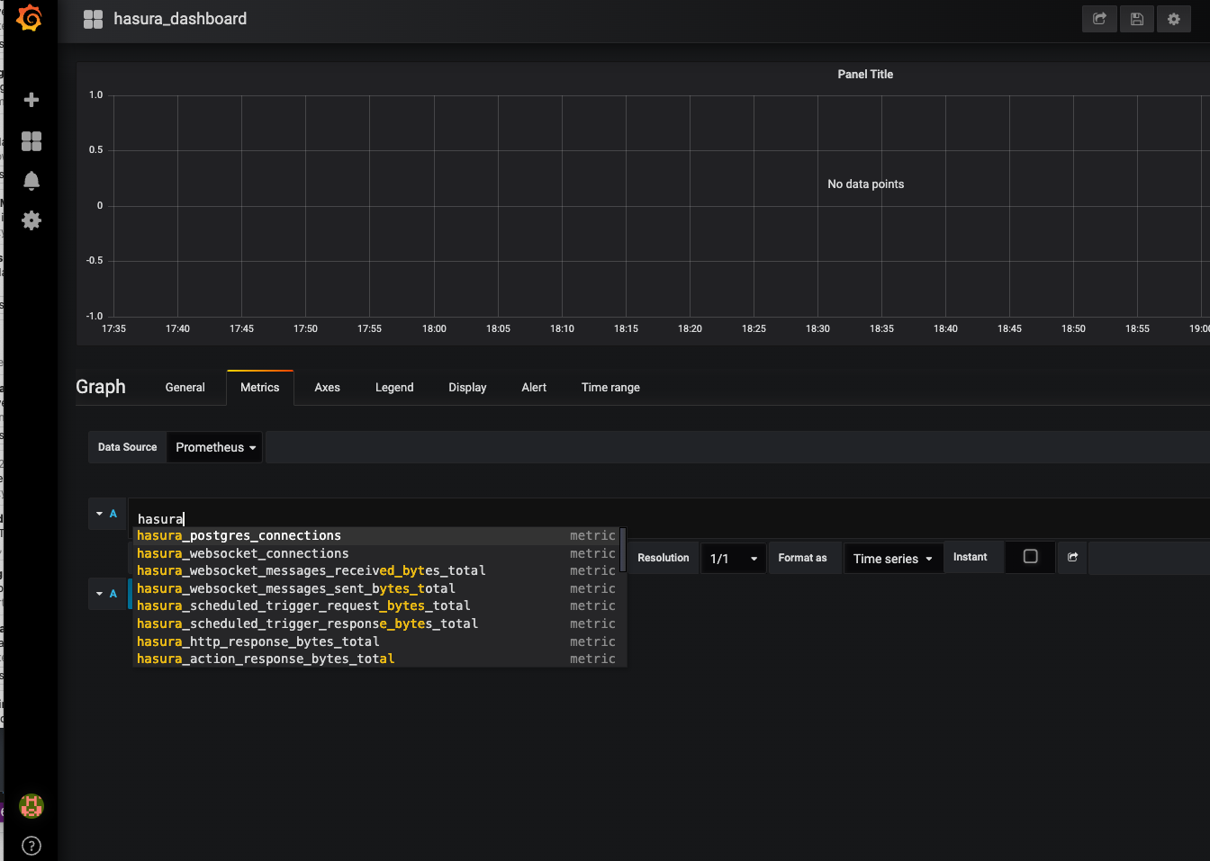The image size is (1210, 861).
Task: Click the share dashboard icon in the header
Action: [x=1099, y=19]
